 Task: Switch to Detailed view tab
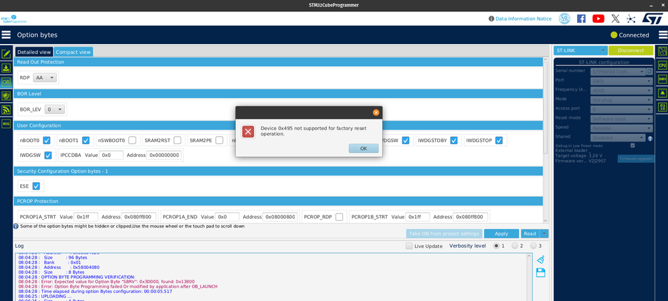(x=34, y=52)
